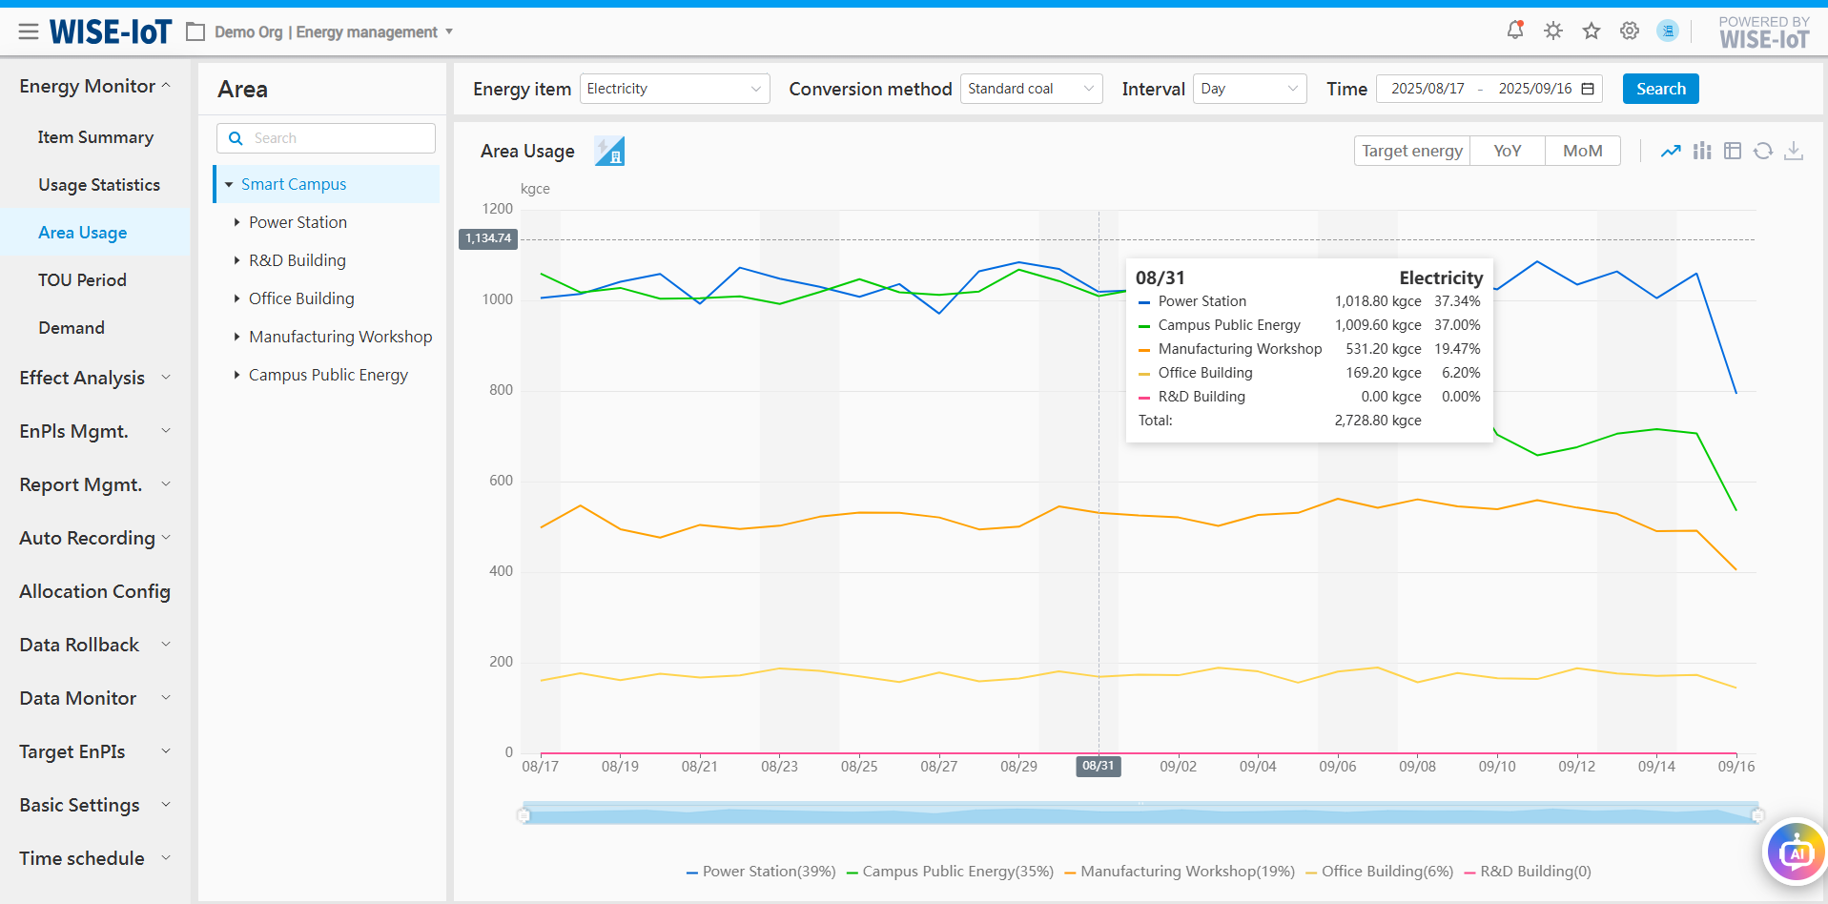The image size is (1828, 904).
Task: Open TOU Period menu item
Action: coord(82,280)
